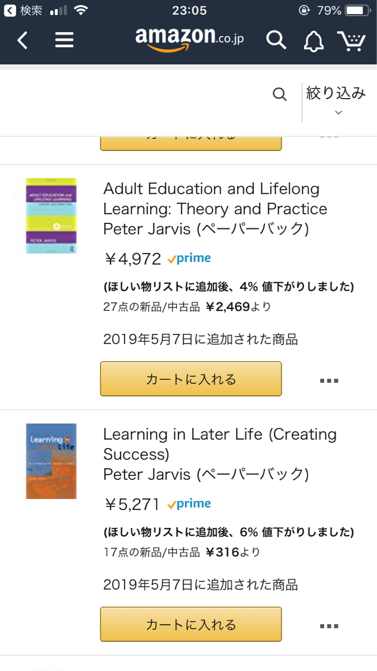Add Learning in Later Life to cart
The height and width of the screenshot is (671, 377).
click(x=191, y=624)
